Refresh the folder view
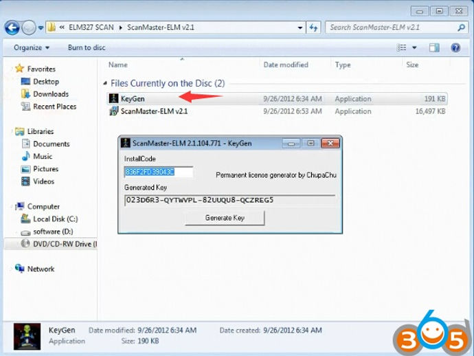Viewport: 474px width, 356px height. [x=313, y=27]
